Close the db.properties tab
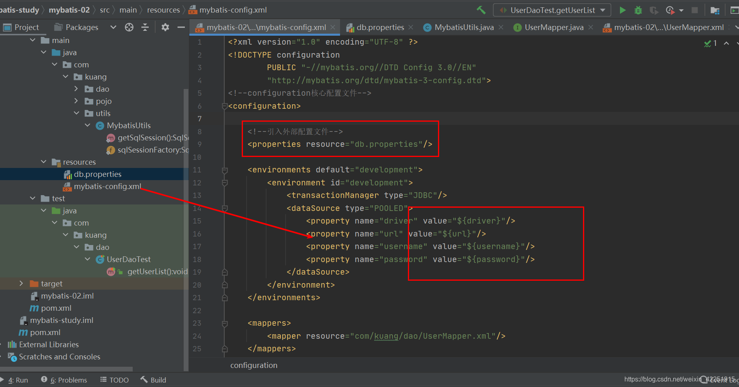The image size is (739, 387). (411, 27)
